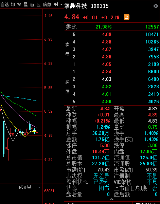Viewport: 160px width, 204px height.
Task: Click the latest cyan candlestick on chart
Action: [35, 131]
